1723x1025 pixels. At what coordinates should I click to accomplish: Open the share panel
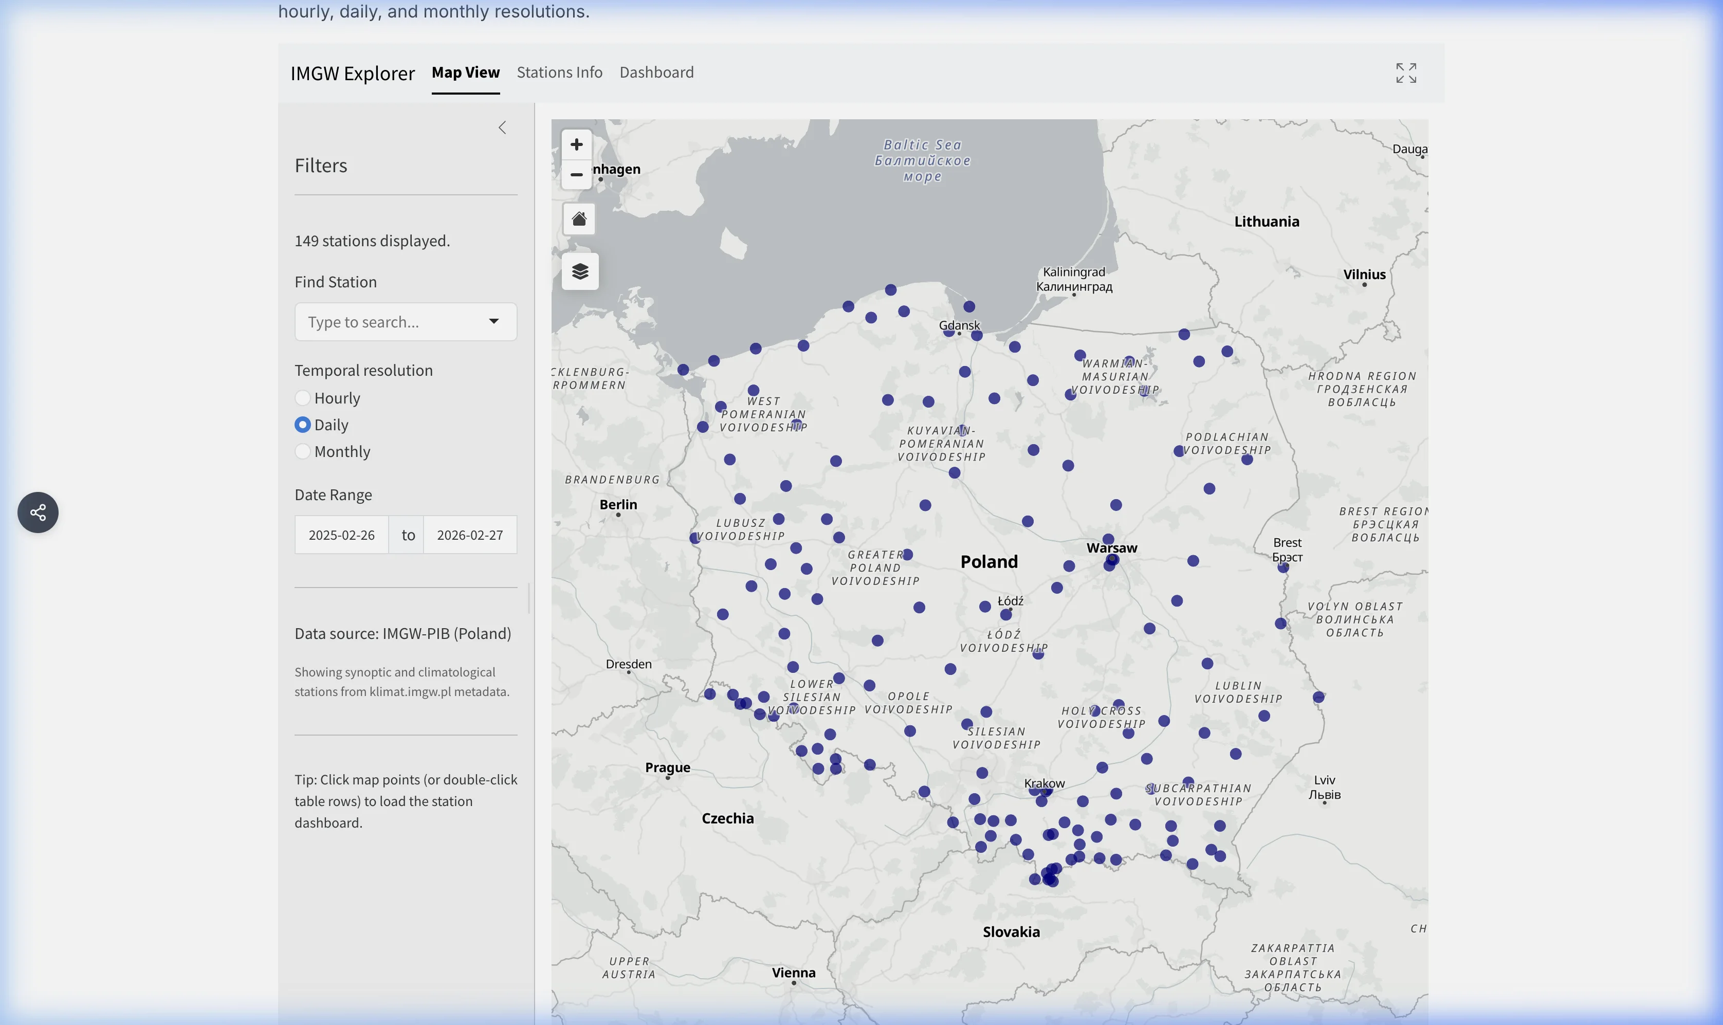point(38,512)
